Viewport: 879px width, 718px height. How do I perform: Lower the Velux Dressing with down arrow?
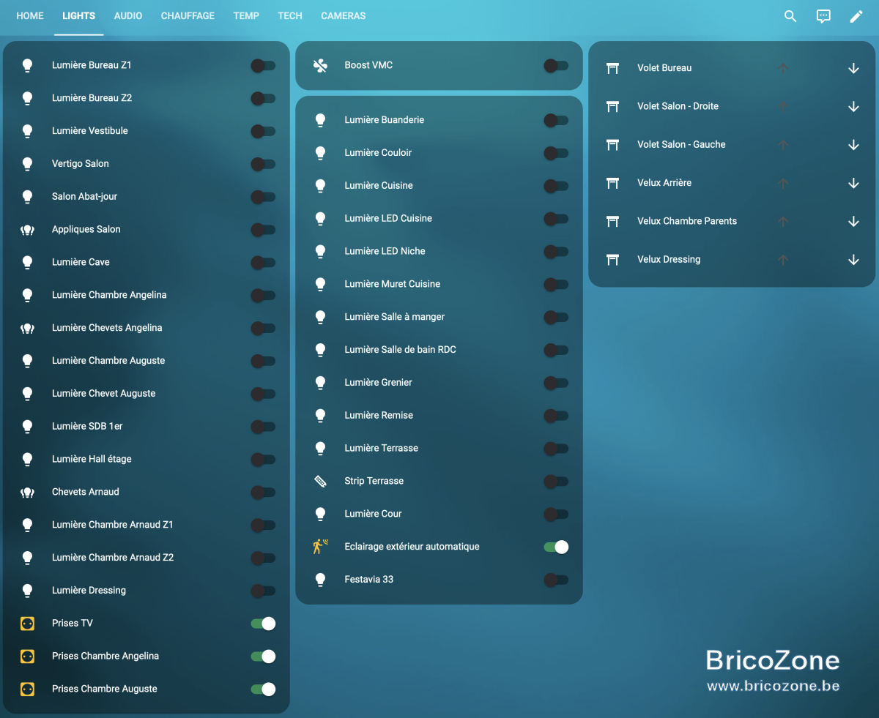click(x=853, y=260)
